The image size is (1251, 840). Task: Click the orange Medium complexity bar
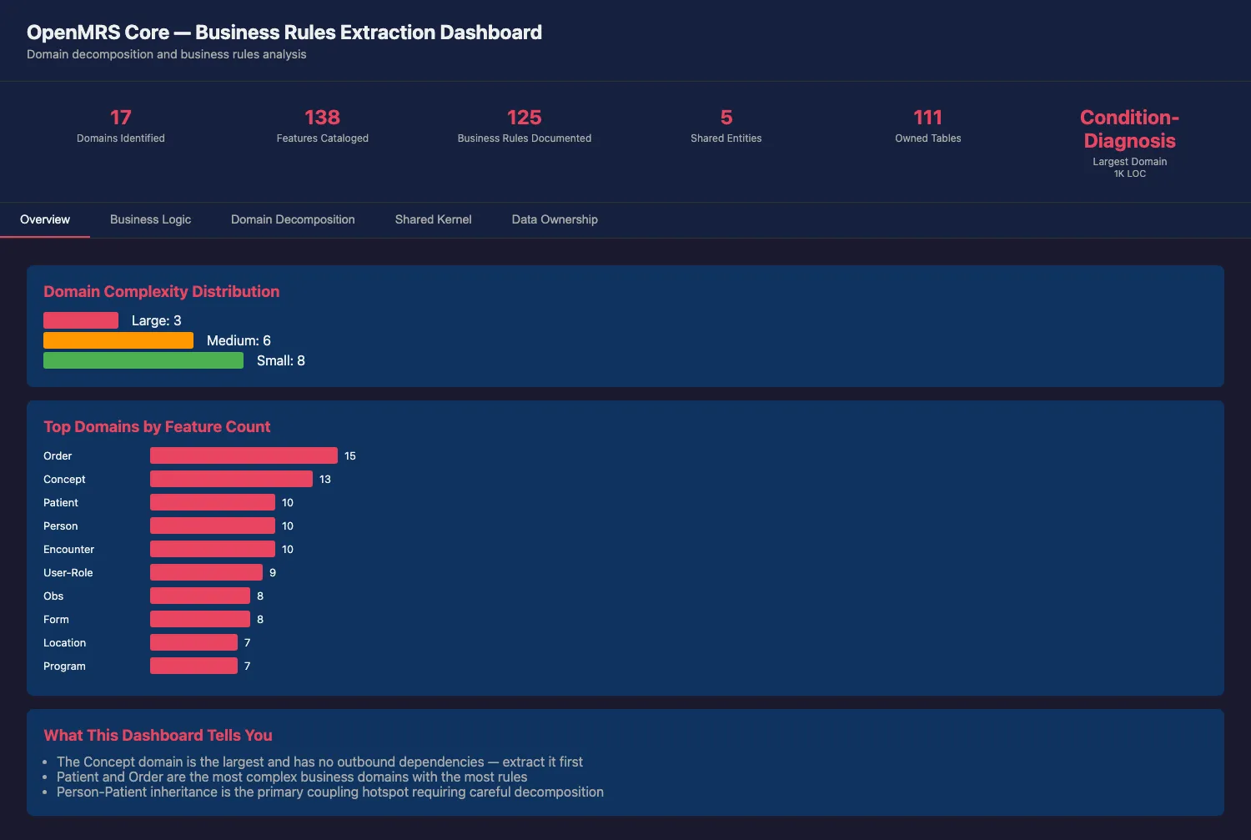118,340
